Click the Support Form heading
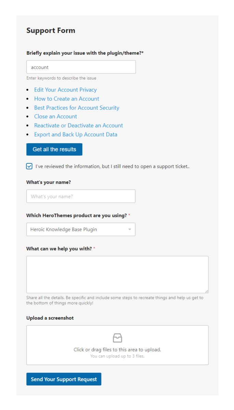 (51, 30)
